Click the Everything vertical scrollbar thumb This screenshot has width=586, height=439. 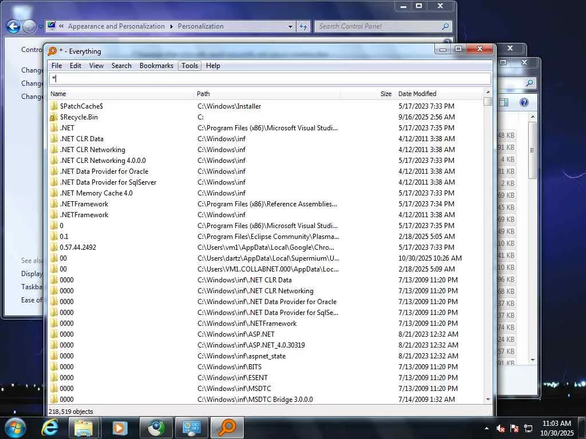(x=488, y=102)
